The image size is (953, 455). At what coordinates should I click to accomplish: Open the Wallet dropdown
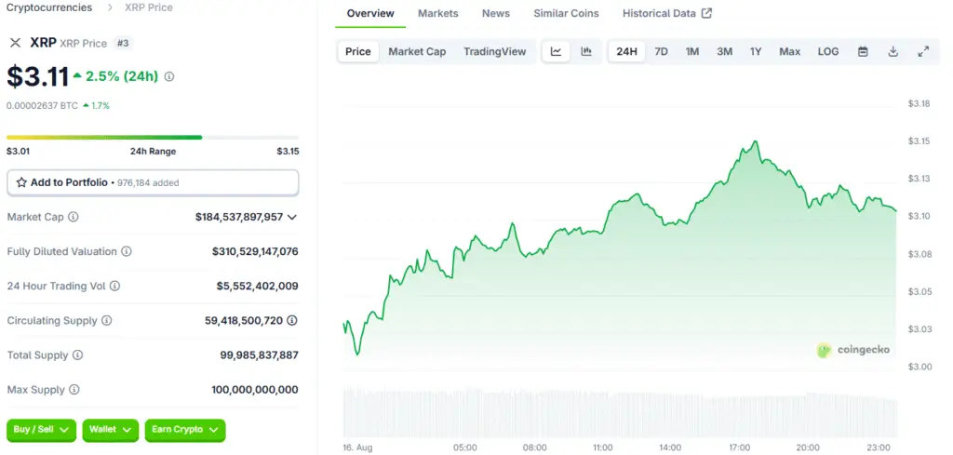[x=111, y=430]
